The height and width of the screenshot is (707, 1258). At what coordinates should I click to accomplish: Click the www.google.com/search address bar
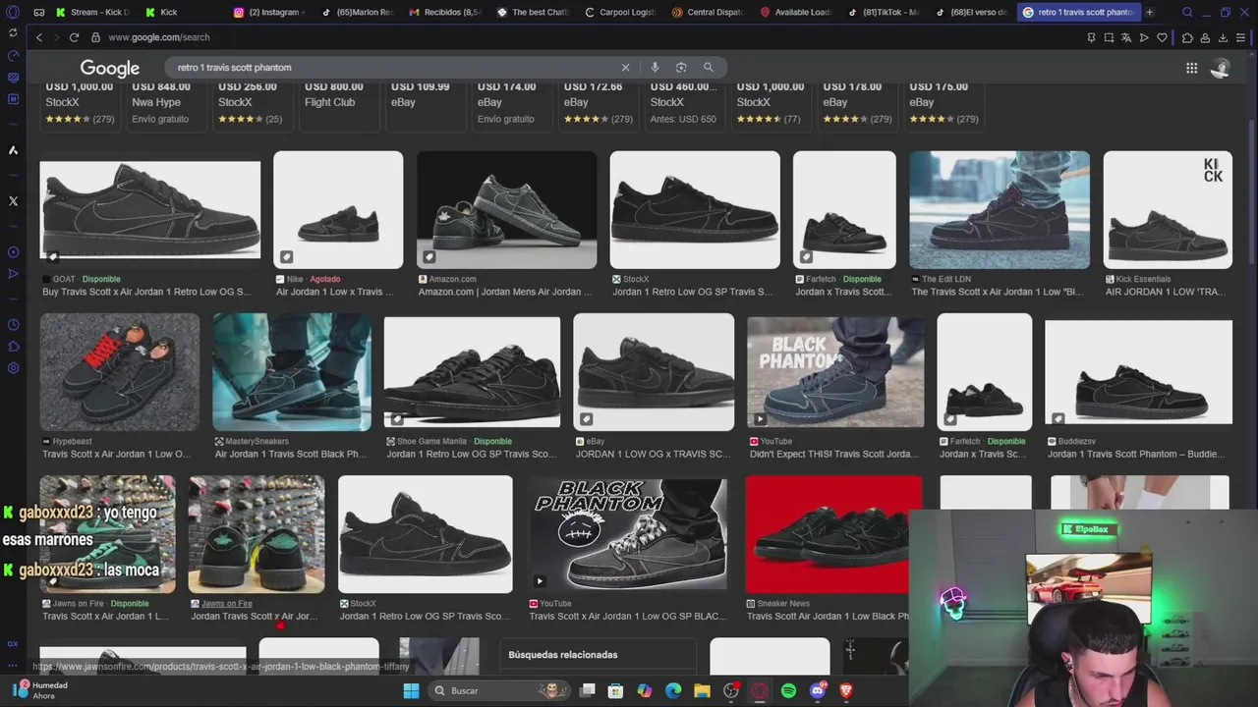(x=158, y=37)
